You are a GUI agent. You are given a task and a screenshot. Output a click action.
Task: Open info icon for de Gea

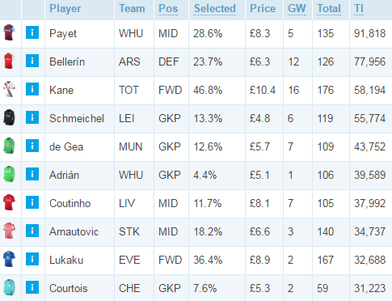pyautogui.click(x=32, y=146)
